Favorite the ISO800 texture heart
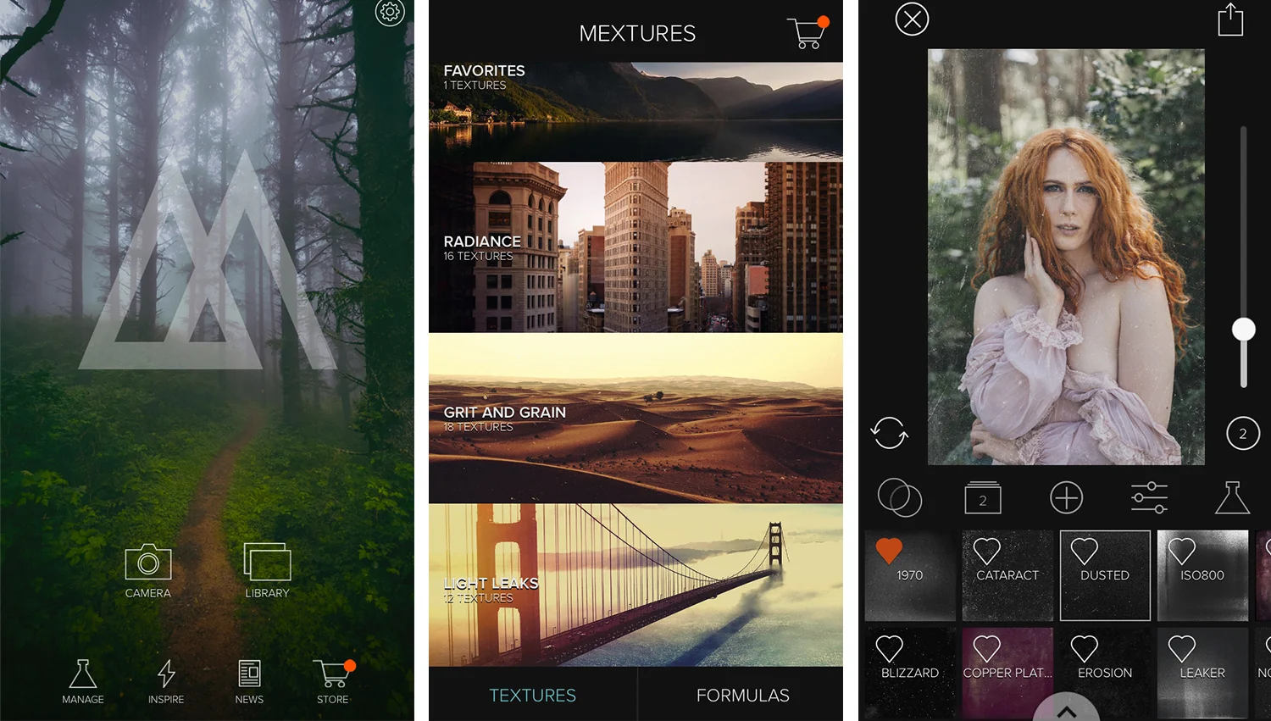1271x721 pixels. coord(1182,551)
